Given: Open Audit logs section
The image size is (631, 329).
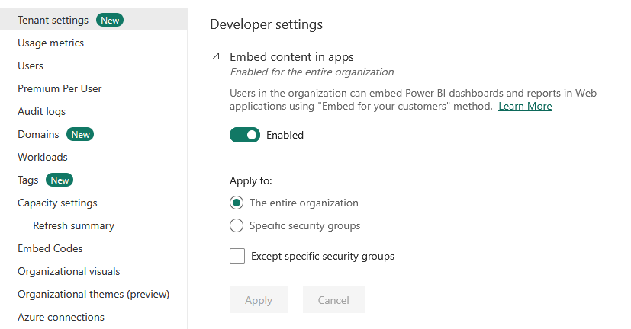Looking at the screenshot, I should [41, 111].
